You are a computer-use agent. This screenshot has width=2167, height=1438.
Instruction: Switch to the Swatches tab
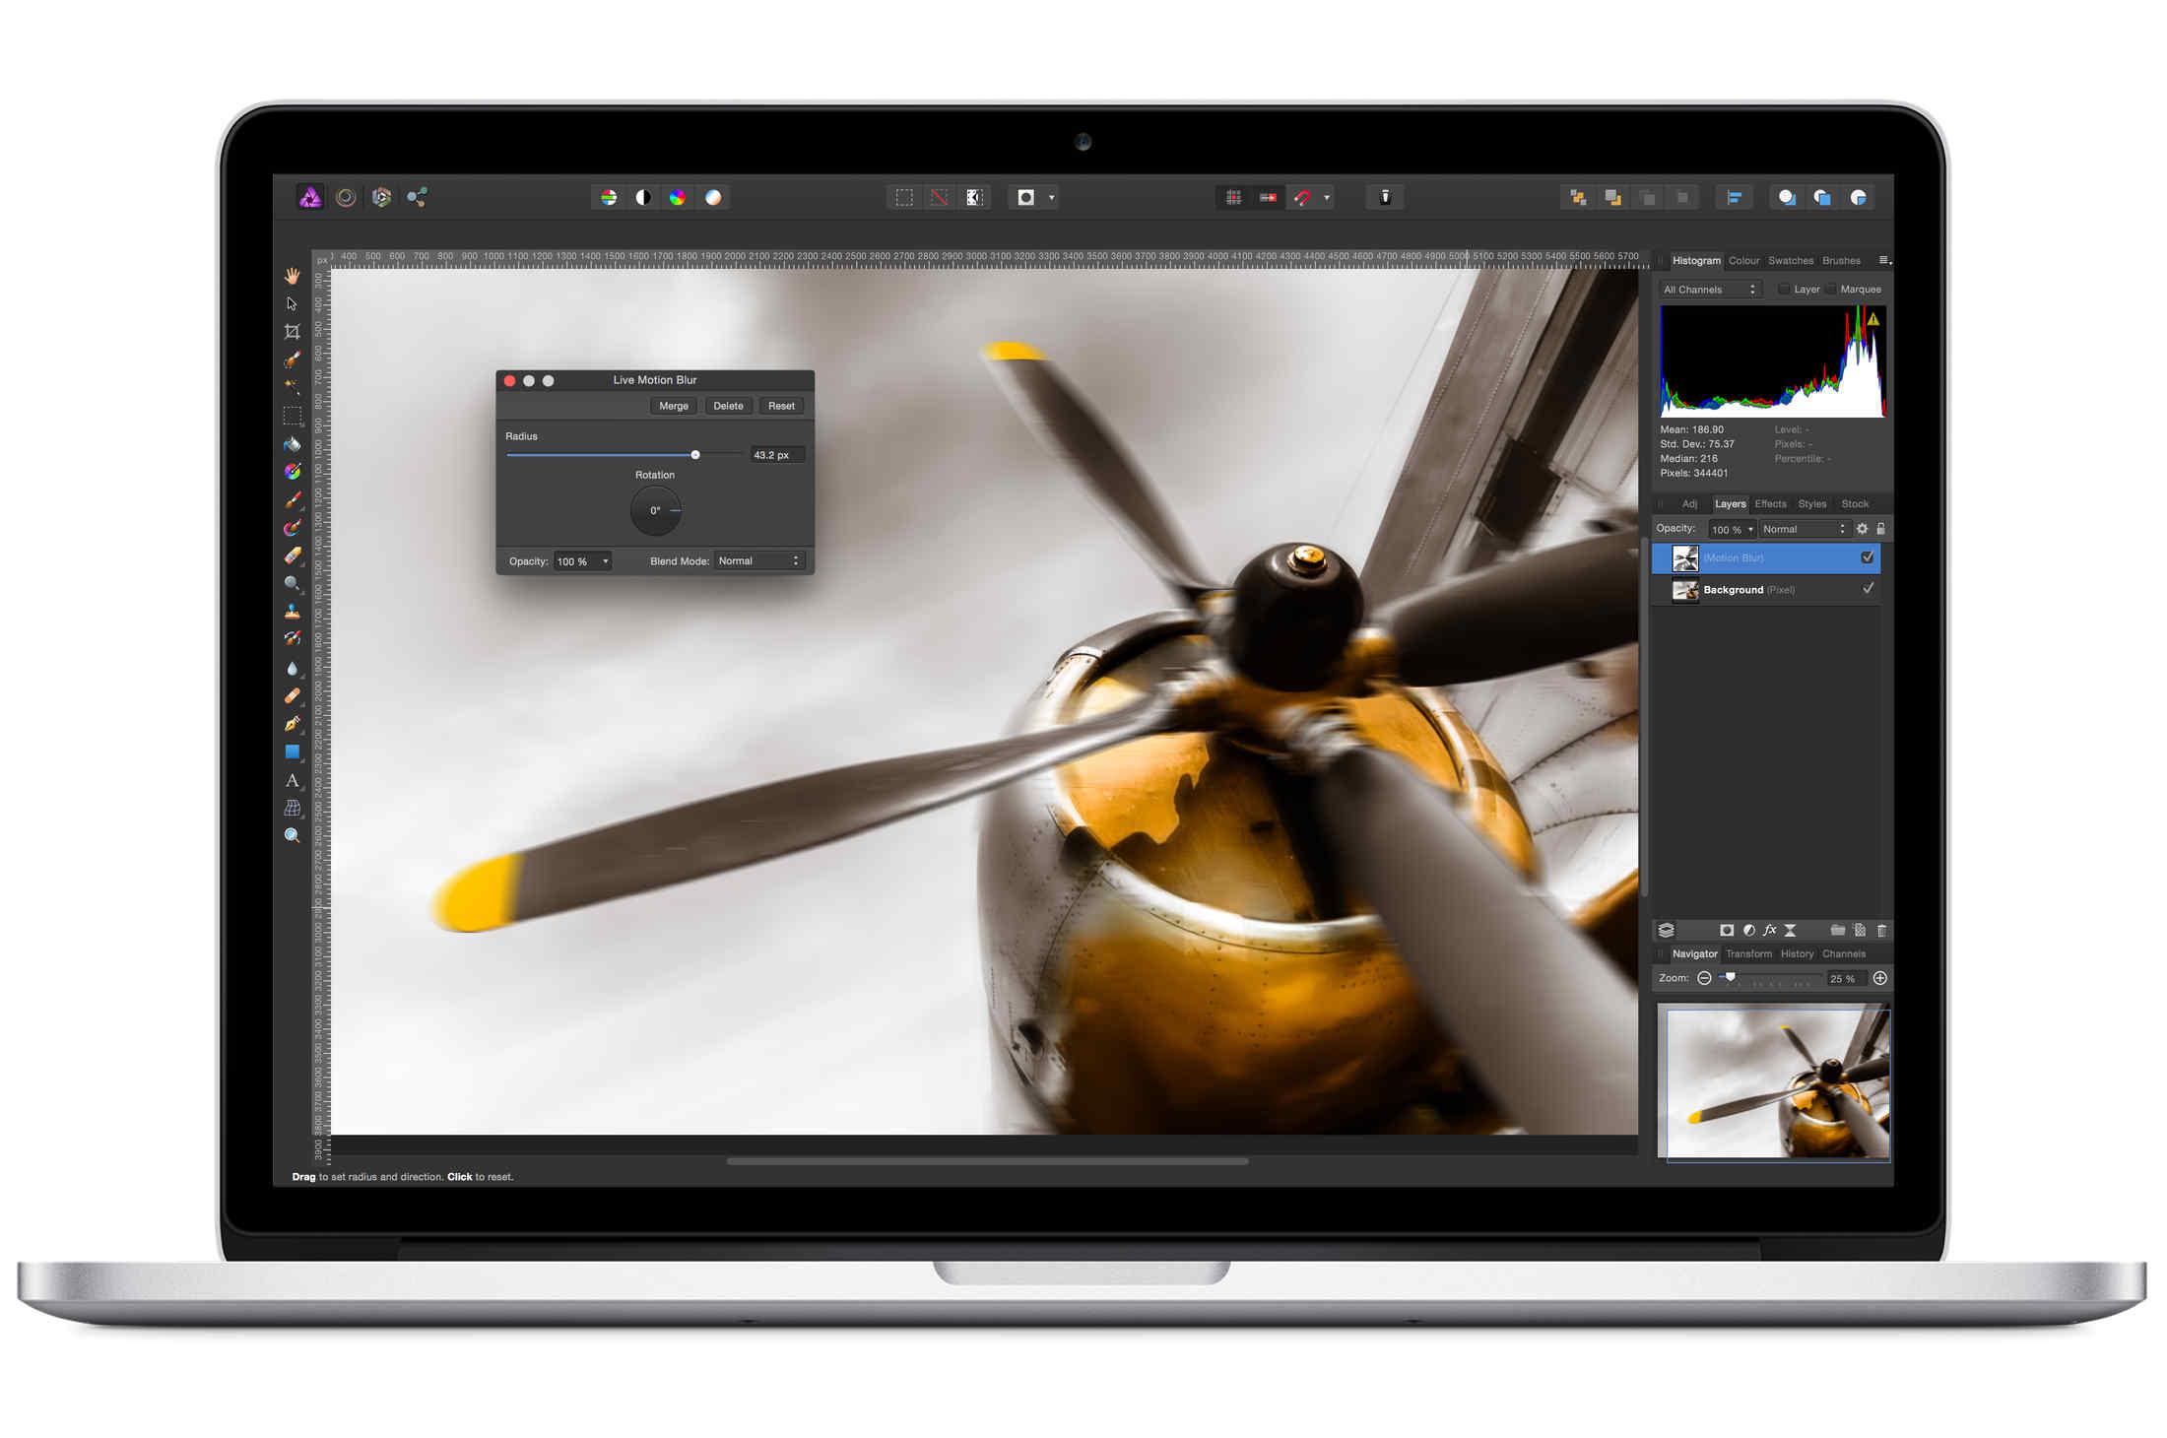[x=1791, y=260]
